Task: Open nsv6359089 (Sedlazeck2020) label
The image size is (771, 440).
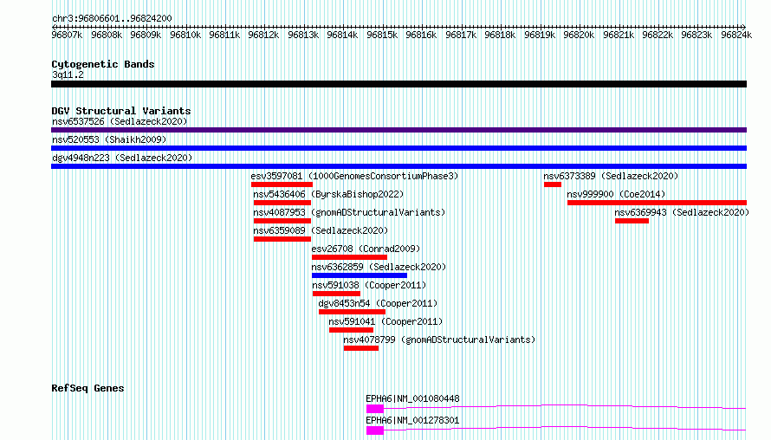Action: click(321, 230)
